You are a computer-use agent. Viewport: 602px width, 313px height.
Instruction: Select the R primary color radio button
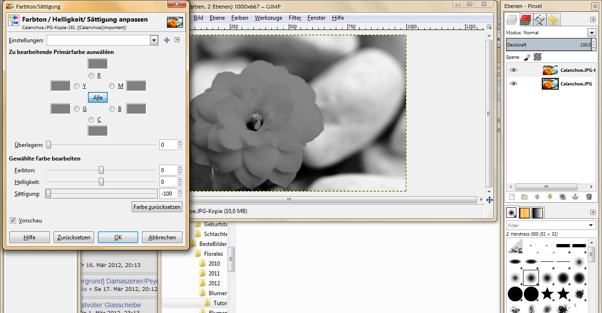[x=91, y=76]
